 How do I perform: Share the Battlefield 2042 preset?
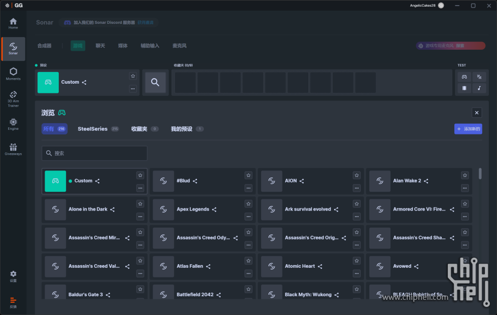pos(219,295)
